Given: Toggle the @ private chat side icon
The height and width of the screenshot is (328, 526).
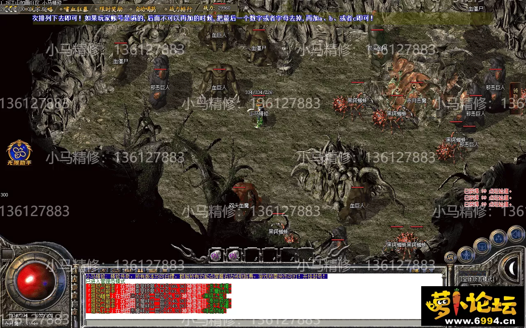Looking at the screenshot, I should (x=75, y=312).
